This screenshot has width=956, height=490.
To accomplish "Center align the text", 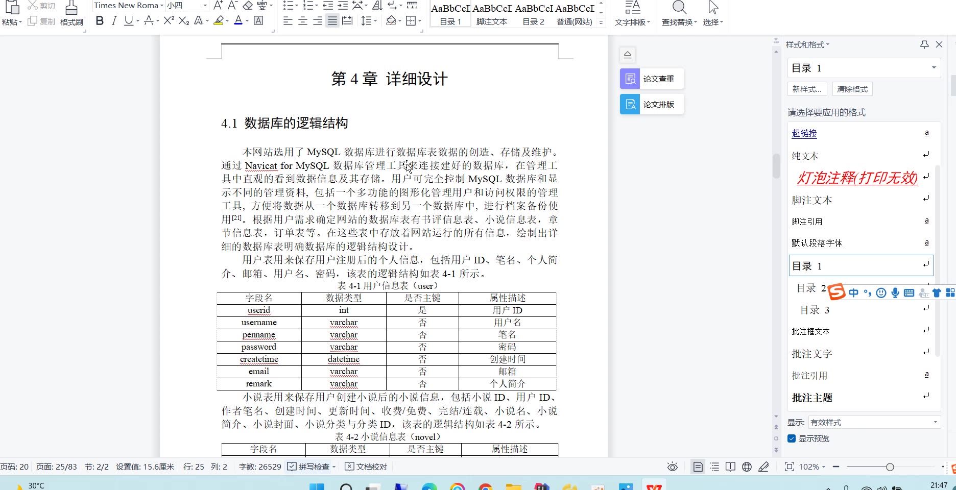I will point(303,21).
